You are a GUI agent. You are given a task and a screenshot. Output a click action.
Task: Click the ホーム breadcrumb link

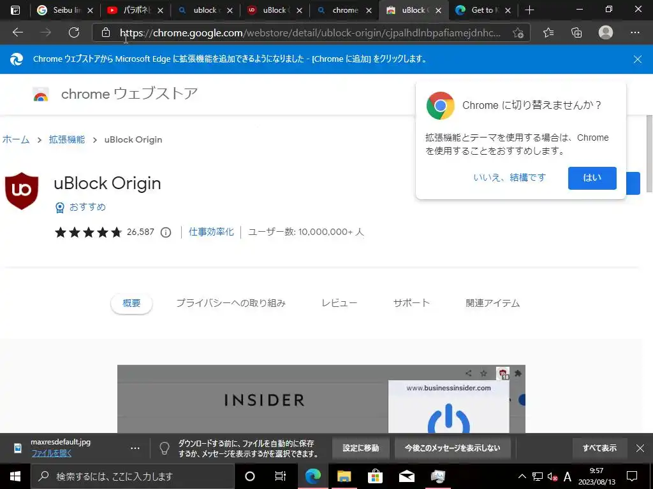16,139
